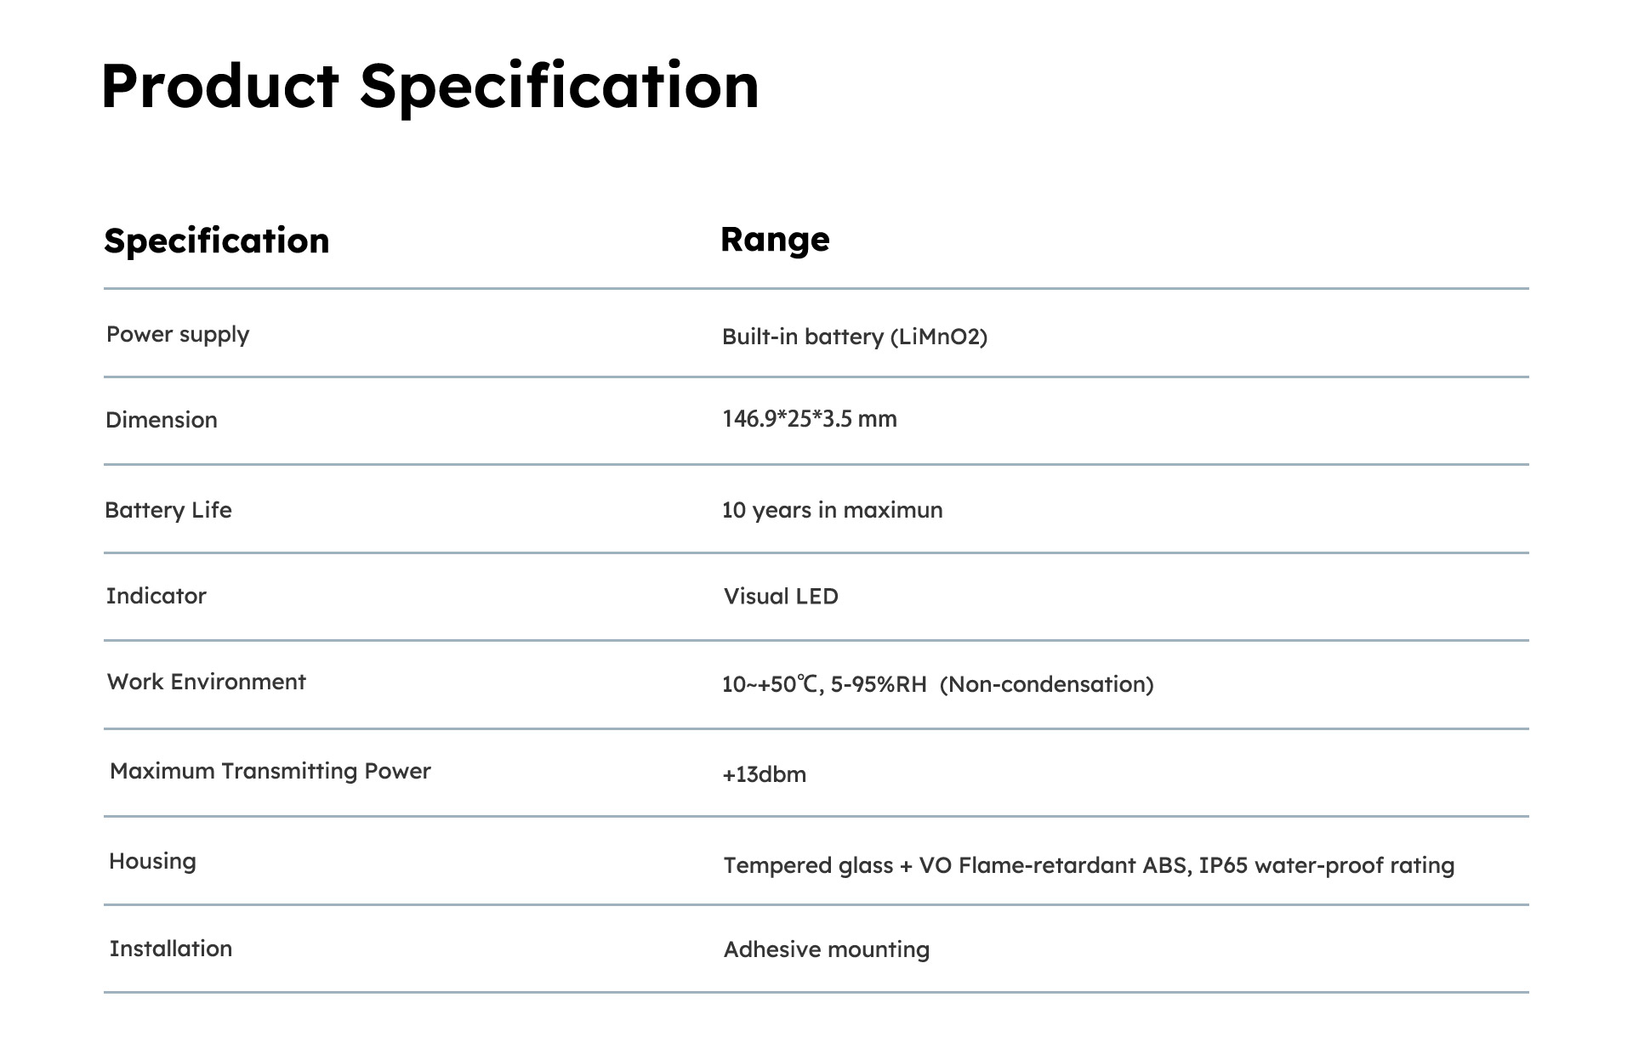This screenshot has width=1633, height=1048.
Task: Click Maximum Transmitting Power label
Action: [x=270, y=772]
